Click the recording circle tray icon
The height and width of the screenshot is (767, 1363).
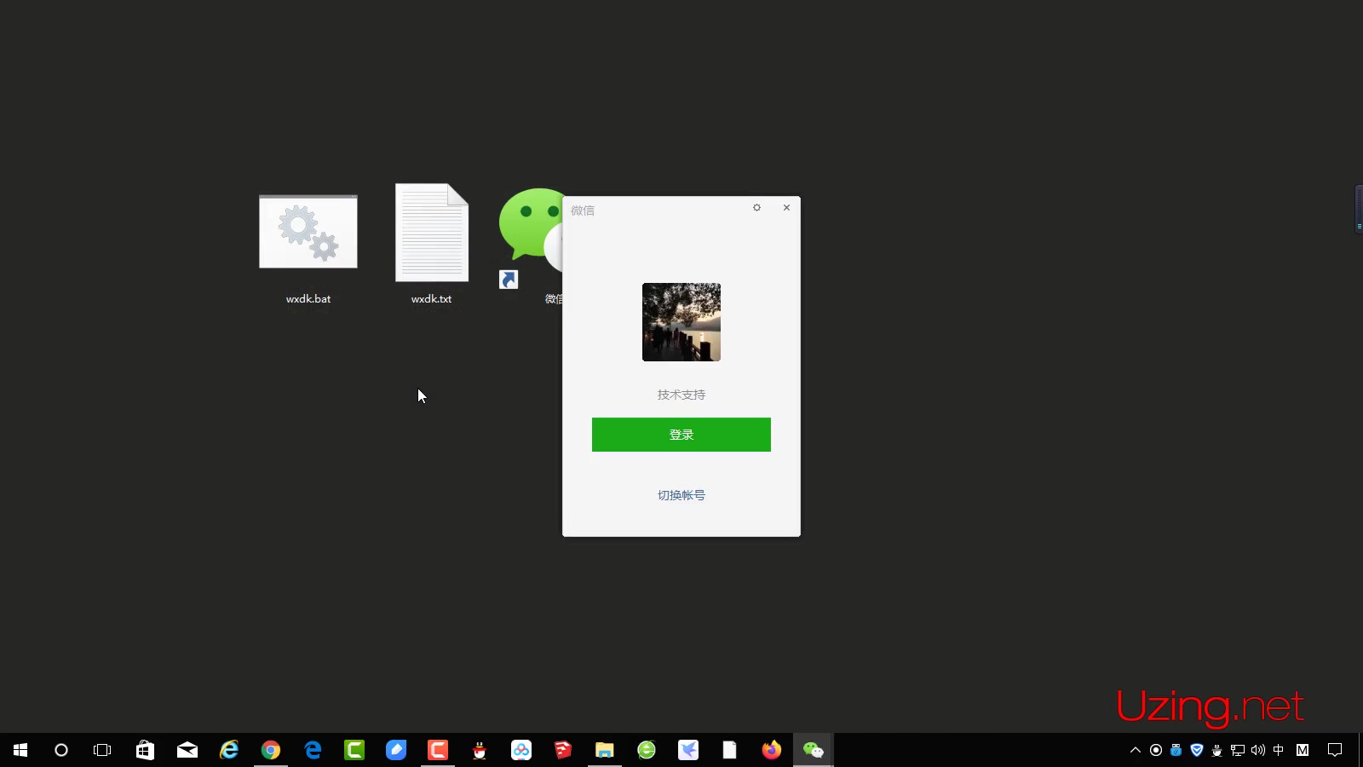1156,750
